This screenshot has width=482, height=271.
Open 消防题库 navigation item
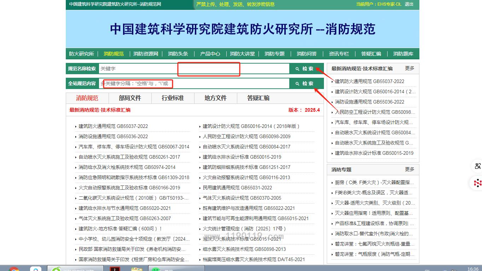[403, 54]
